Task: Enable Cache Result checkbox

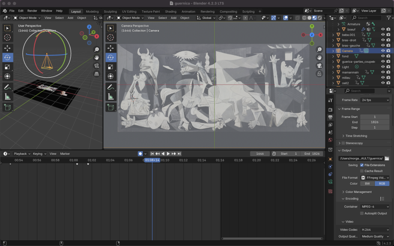Action: [x=362, y=171]
